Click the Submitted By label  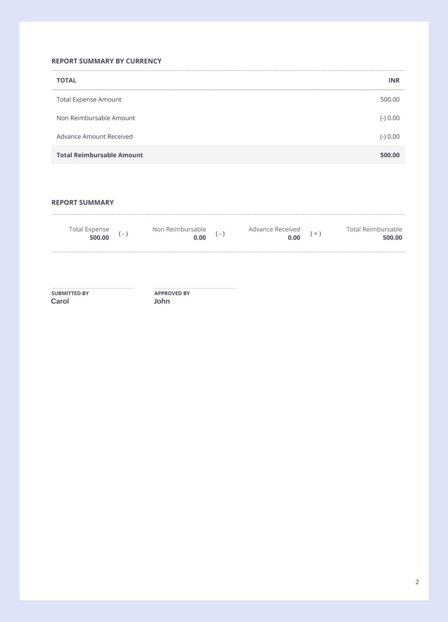click(70, 293)
